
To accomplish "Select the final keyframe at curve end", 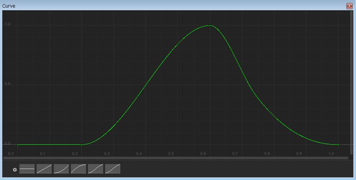I will [338, 145].
